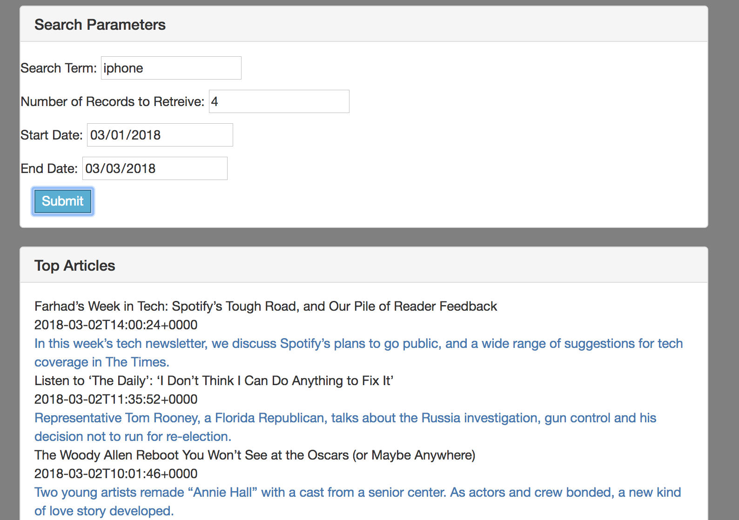Open the Spotify tech newsletter summary link
739x520 pixels.
358,344
